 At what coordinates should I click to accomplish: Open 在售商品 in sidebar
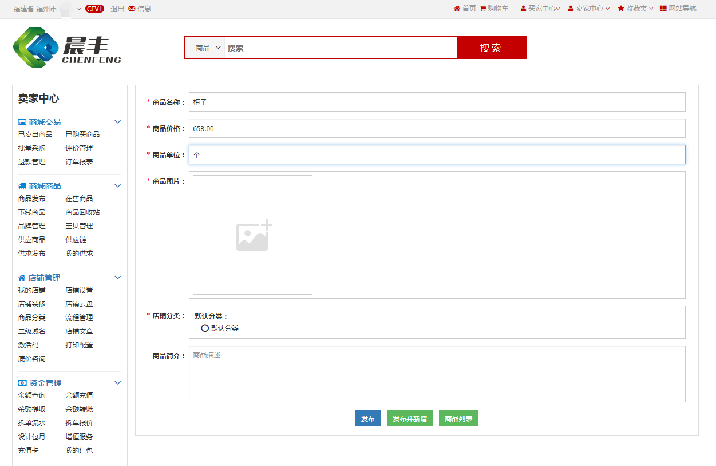79,199
